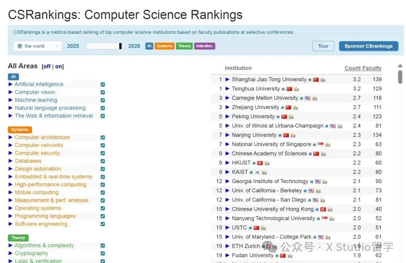Open Chinese University of Hong Kong homepage icon
This screenshot has width=406, height=263.
[x=317, y=209]
